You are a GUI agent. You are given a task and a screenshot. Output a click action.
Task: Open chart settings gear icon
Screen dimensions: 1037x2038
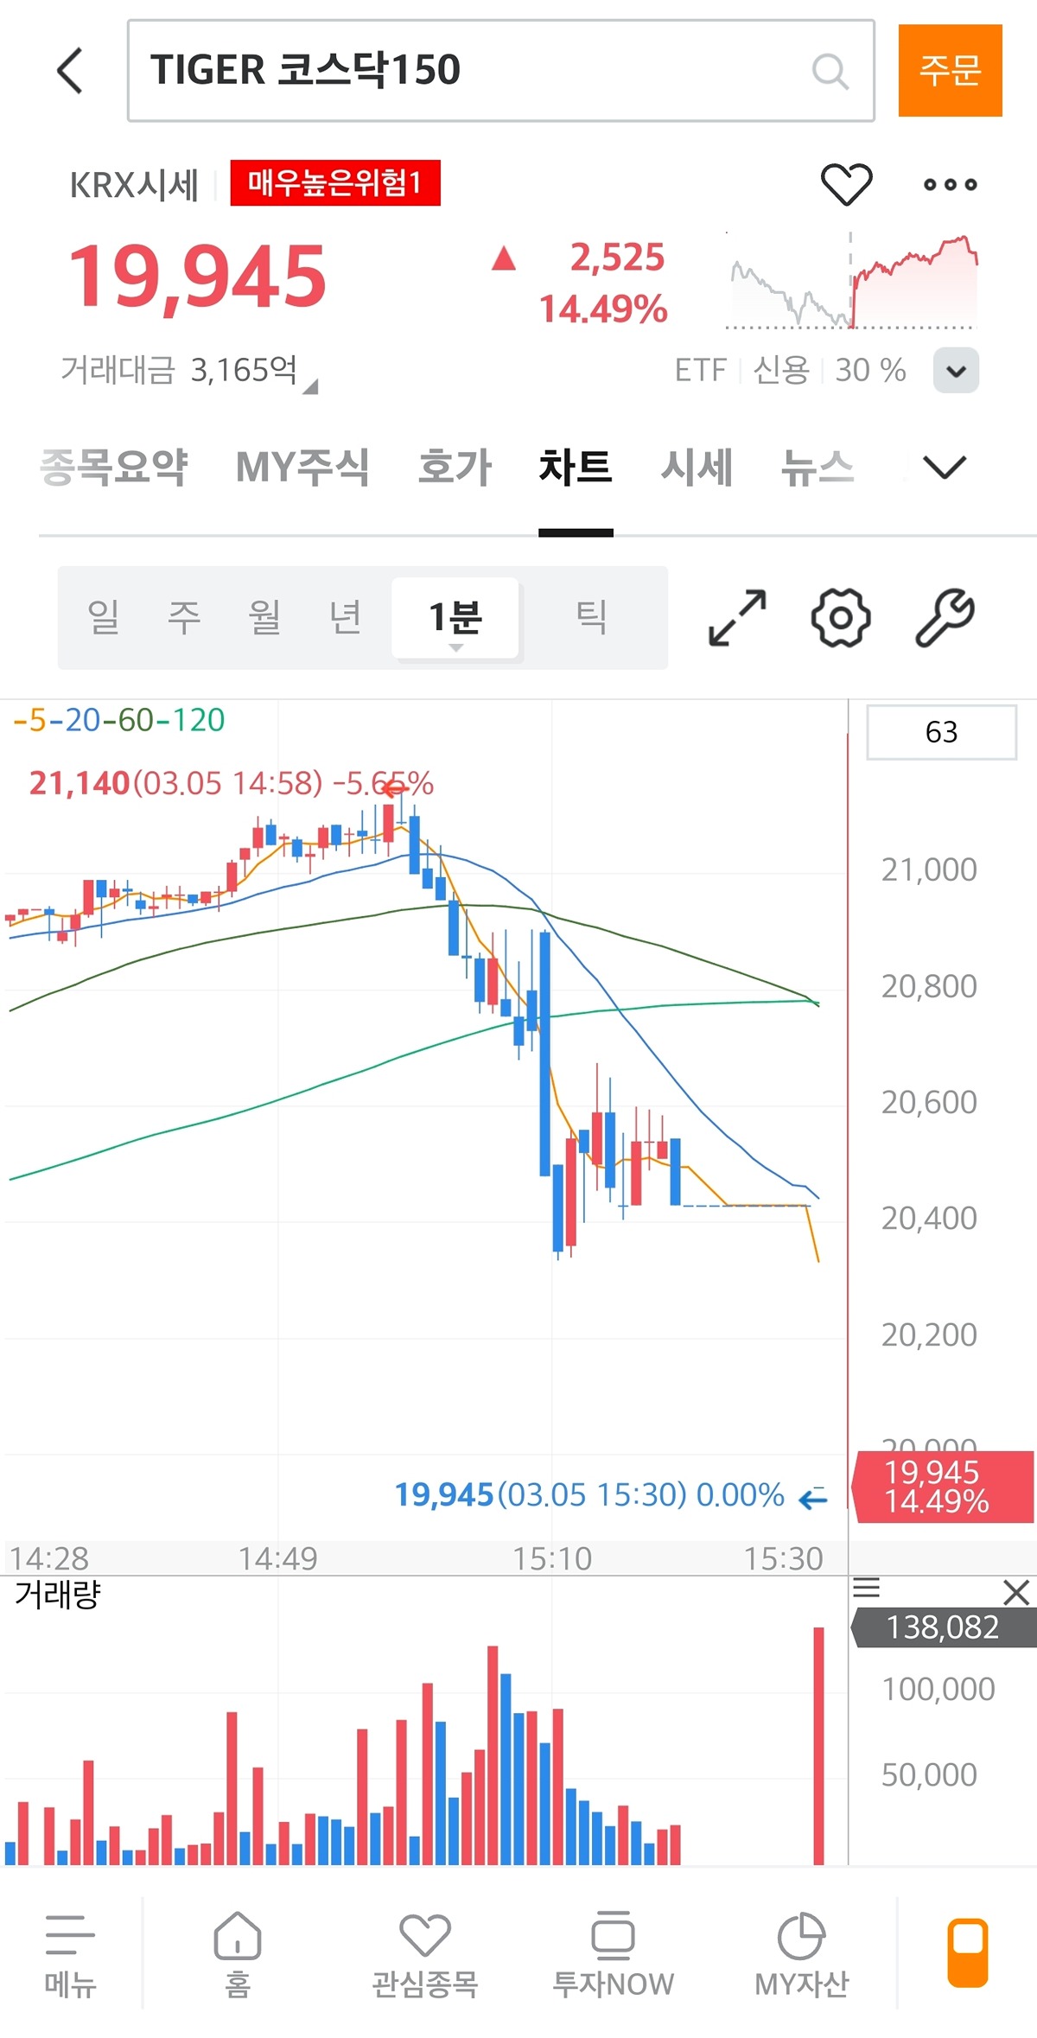point(840,618)
